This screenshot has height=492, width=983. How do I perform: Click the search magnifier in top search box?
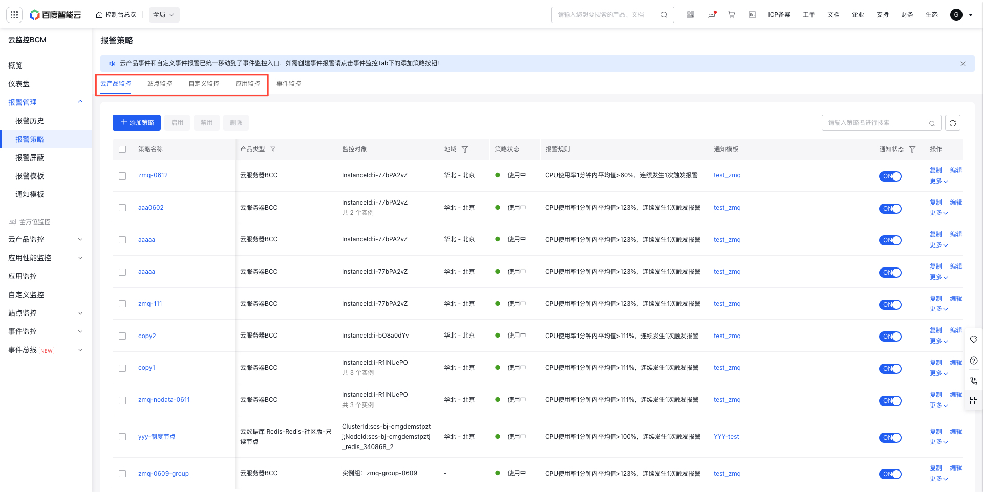[x=664, y=15]
